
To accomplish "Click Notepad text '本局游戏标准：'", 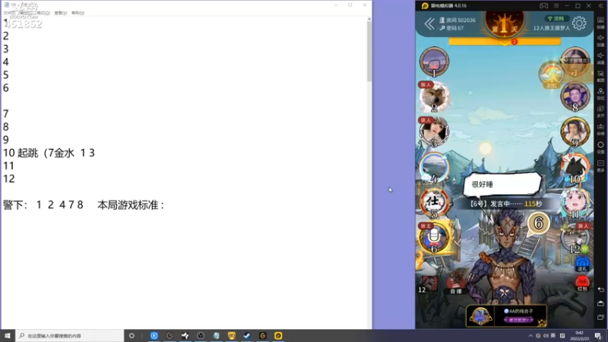I will click(131, 204).
